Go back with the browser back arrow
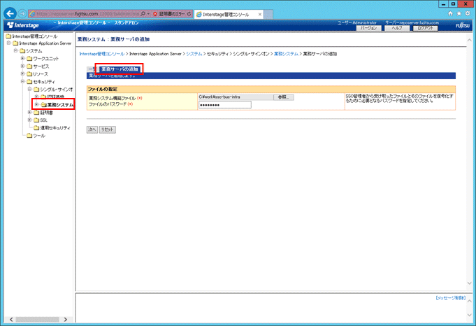This screenshot has height=326, width=476. (10, 14)
